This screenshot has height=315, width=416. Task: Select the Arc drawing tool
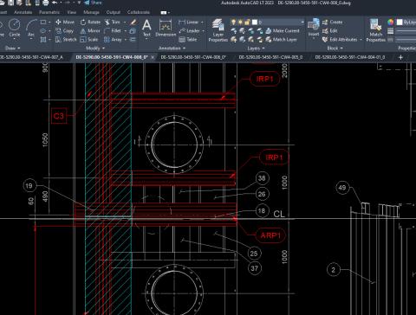[x=31, y=28]
